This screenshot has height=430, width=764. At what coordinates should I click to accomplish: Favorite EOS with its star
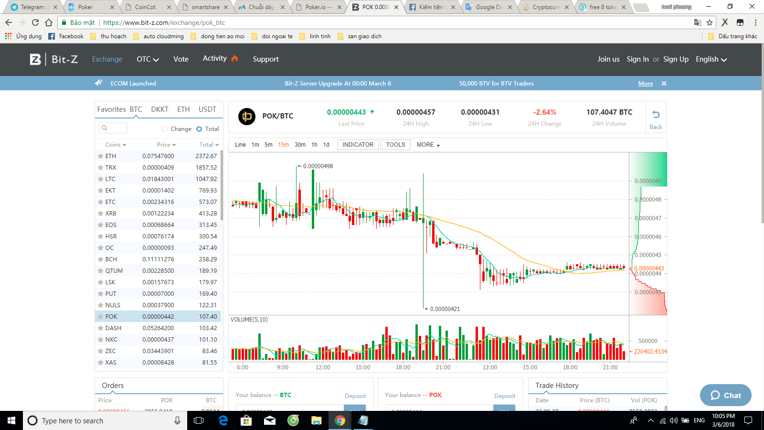tap(100, 225)
